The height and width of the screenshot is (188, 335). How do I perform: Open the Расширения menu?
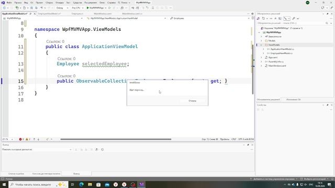coord(91,3)
